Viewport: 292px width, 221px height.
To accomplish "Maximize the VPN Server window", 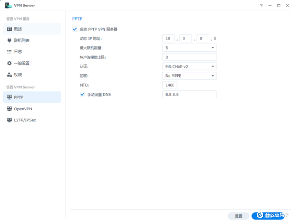I will tap(279, 6).
